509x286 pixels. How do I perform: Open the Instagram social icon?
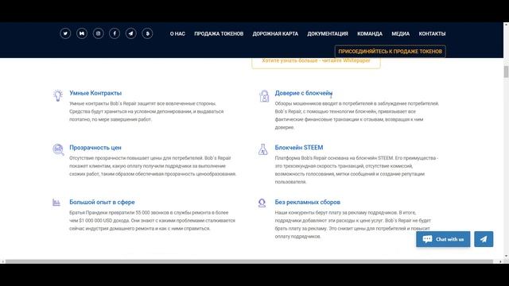coord(98,33)
